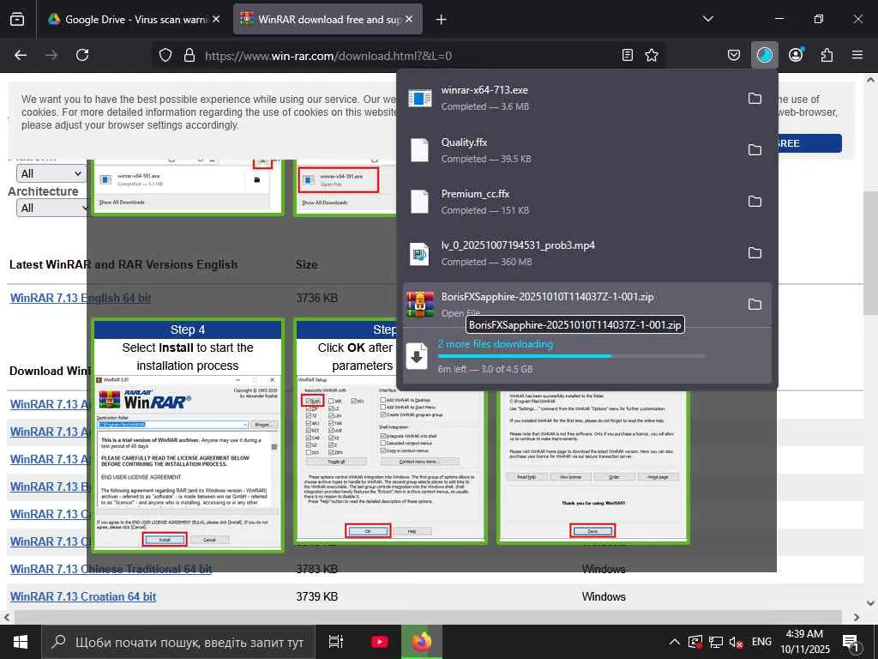Show Quality.ffx in its folder
The height and width of the screenshot is (659, 878).
pyautogui.click(x=755, y=149)
